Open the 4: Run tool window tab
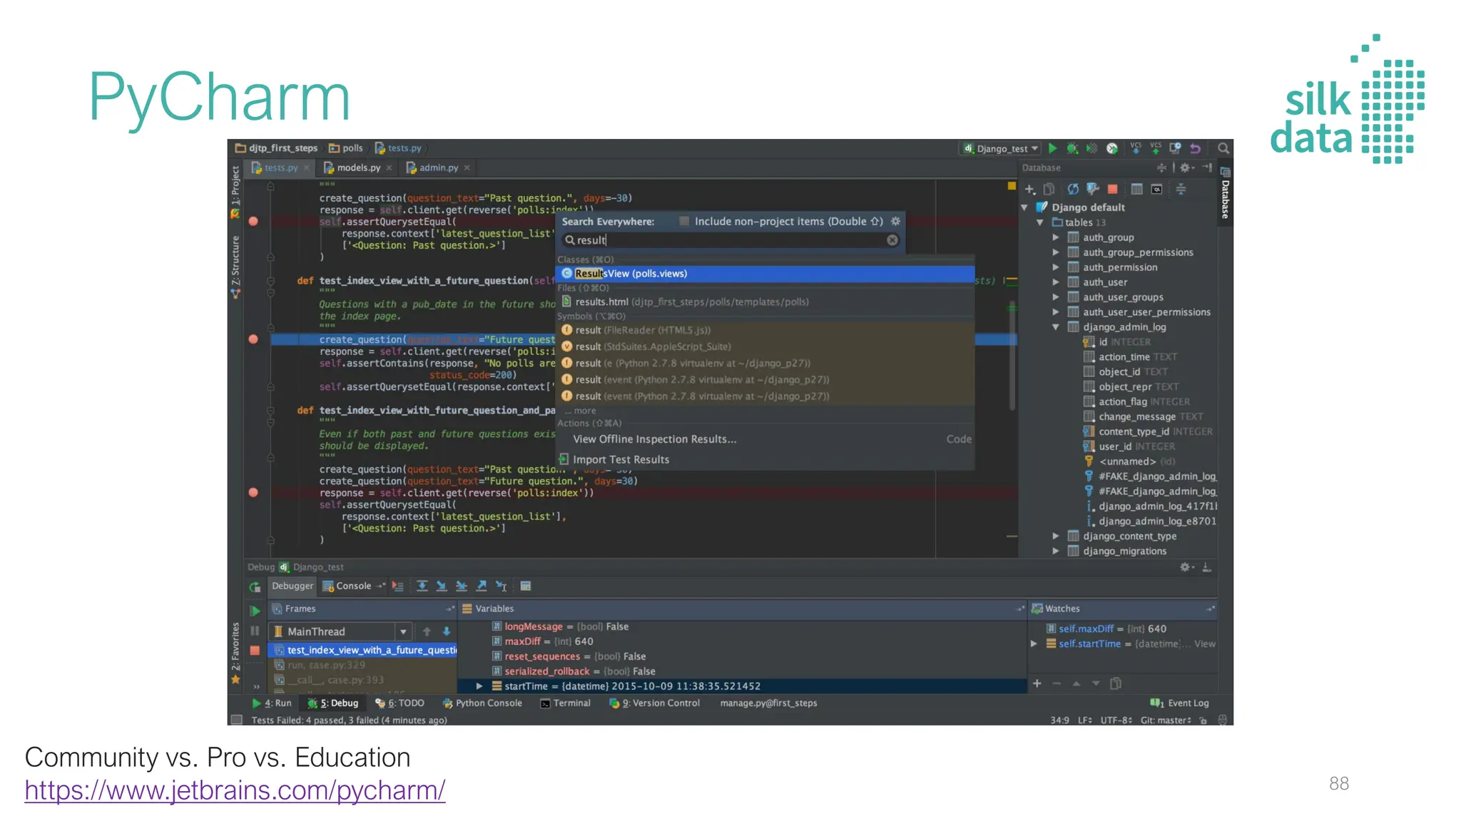The height and width of the screenshot is (821, 1461). click(272, 703)
